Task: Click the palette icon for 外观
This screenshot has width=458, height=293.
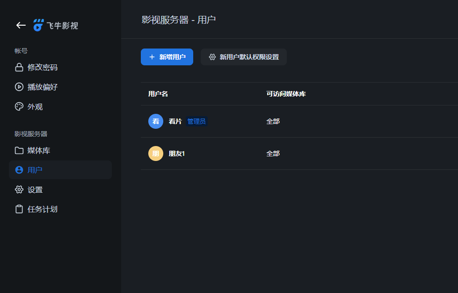Action: click(x=19, y=106)
